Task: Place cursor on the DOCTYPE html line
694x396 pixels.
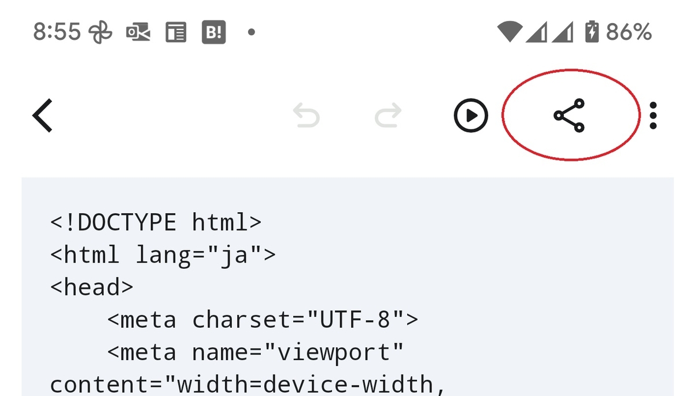Action: click(156, 222)
